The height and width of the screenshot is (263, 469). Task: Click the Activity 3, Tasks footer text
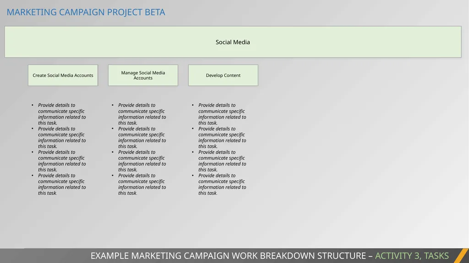tap(412, 256)
